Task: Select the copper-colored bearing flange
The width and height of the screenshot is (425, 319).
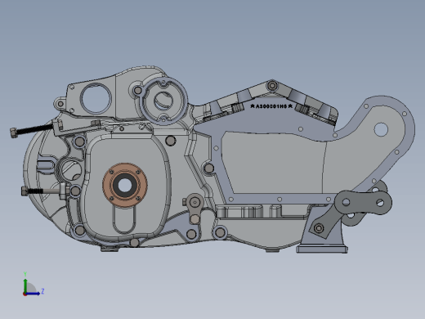Action: pos(125,185)
